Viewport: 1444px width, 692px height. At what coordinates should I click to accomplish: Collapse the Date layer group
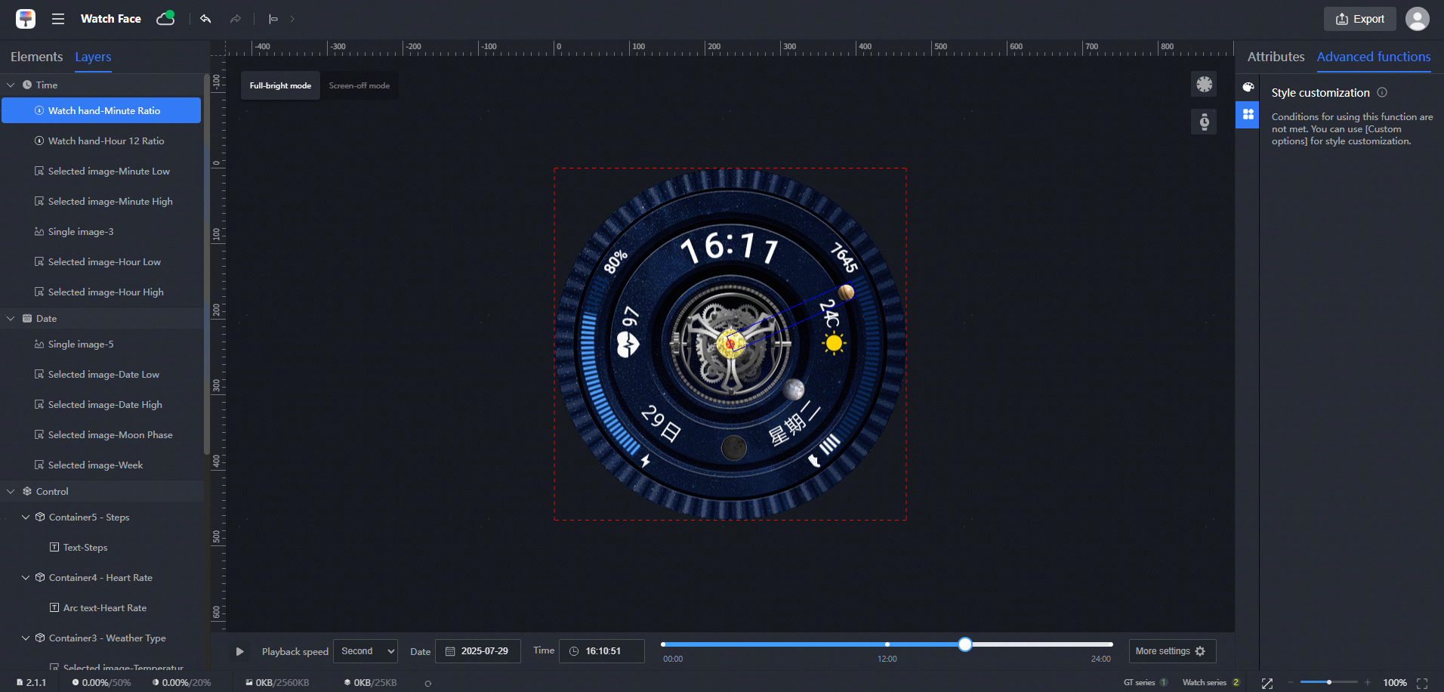click(x=11, y=319)
